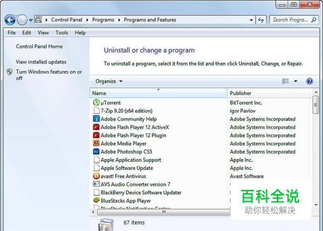Click the search magnifier icon
The height and width of the screenshot is (231, 323).
pyautogui.click(x=314, y=20)
